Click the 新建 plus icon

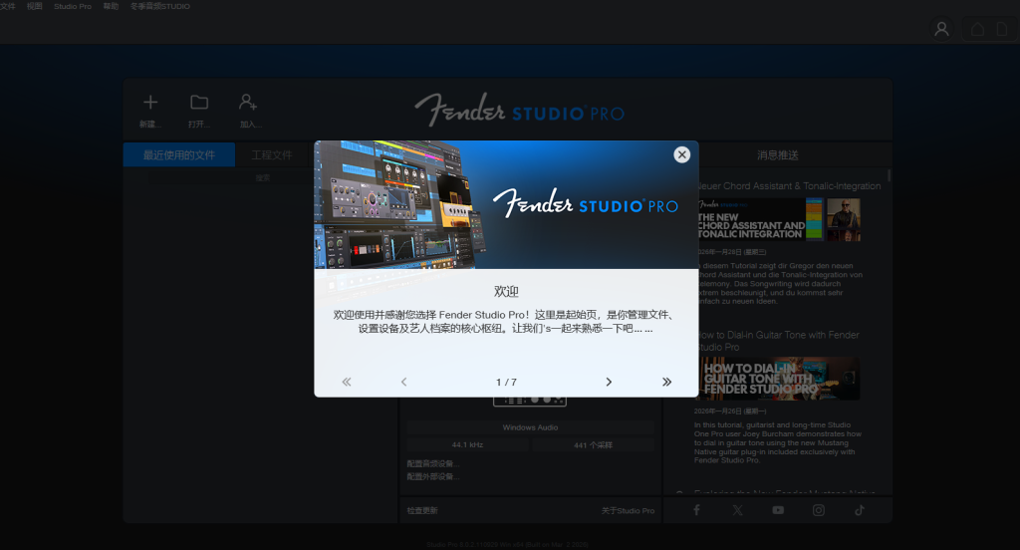point(150,103)
